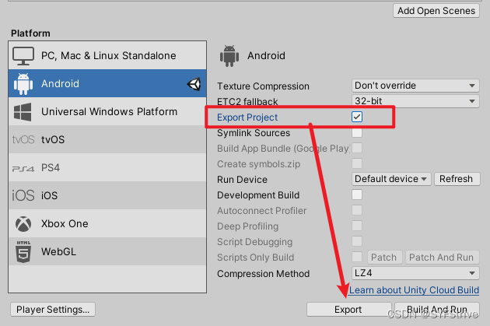This screenshot has height=326, width=490.
Task: Click the Patch And Run button
Action: pos(442,257)
